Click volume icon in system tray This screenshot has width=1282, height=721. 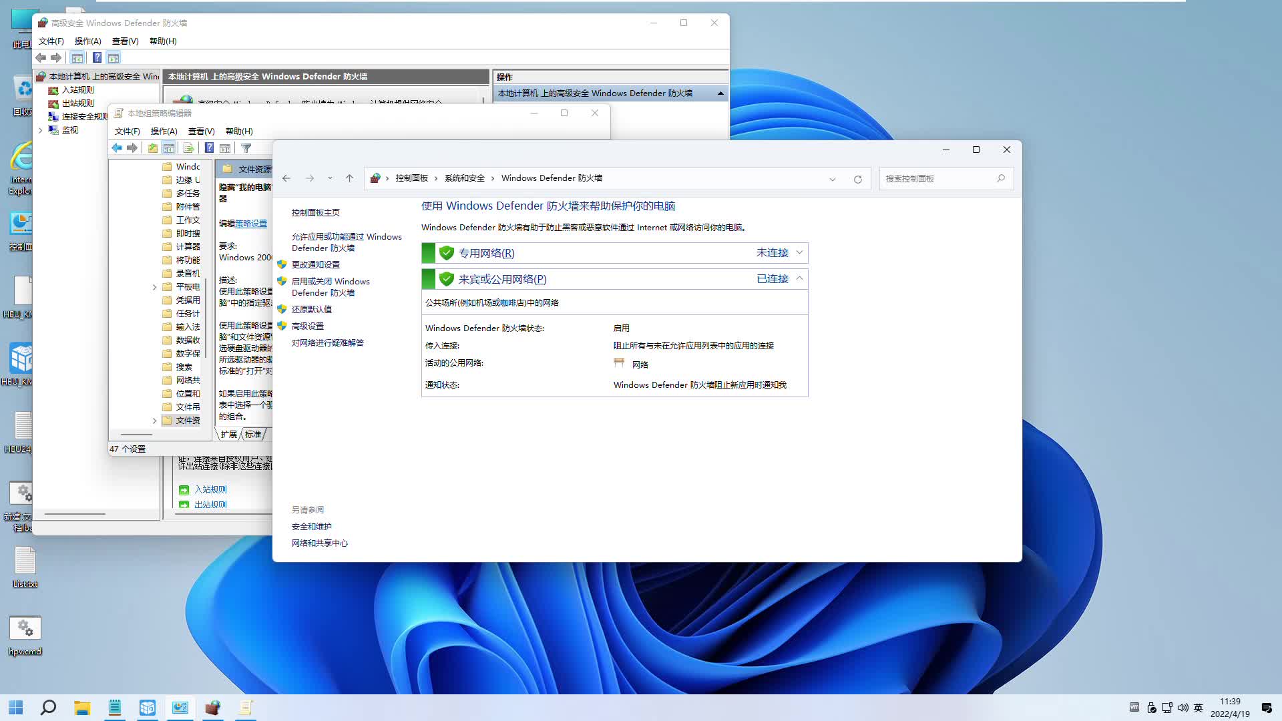tap(1183, 708)
